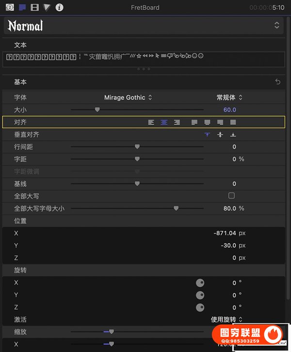
Task: Open the Video inspector filmstrip icon
Action: (34, 7)
